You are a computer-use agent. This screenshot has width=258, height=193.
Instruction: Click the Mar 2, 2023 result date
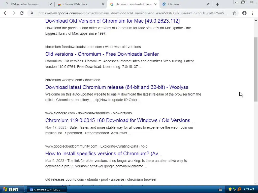(x=55, y=161)
